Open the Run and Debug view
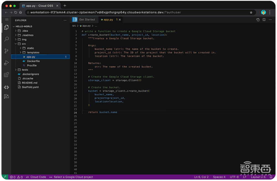The image size is (277, 181). point(6,63)
